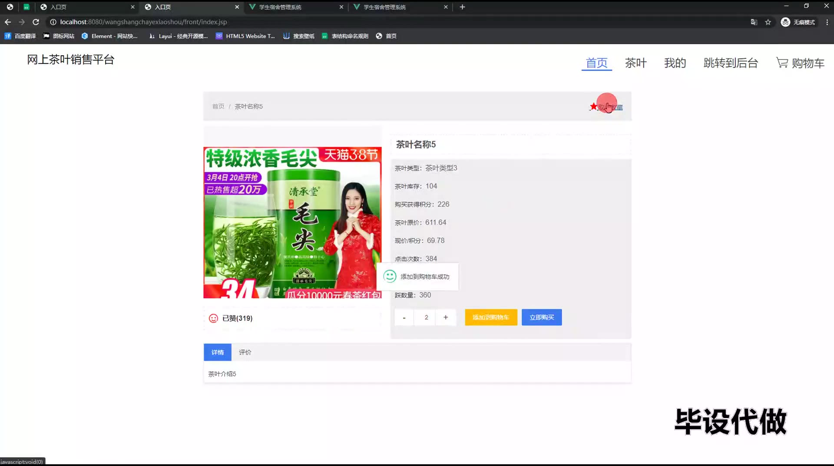834x466 pixels.
Task: Select the 评价 tab
Action: [245, 352]
